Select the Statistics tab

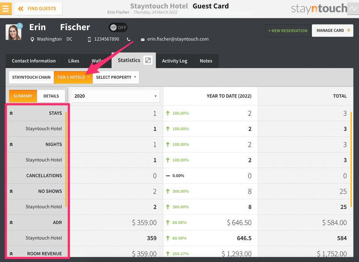pos(129,60)
